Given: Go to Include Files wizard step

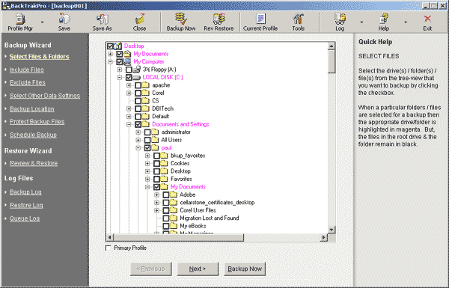Looking at the screenshot, I should pyautogui.click(x=27, y=70).
